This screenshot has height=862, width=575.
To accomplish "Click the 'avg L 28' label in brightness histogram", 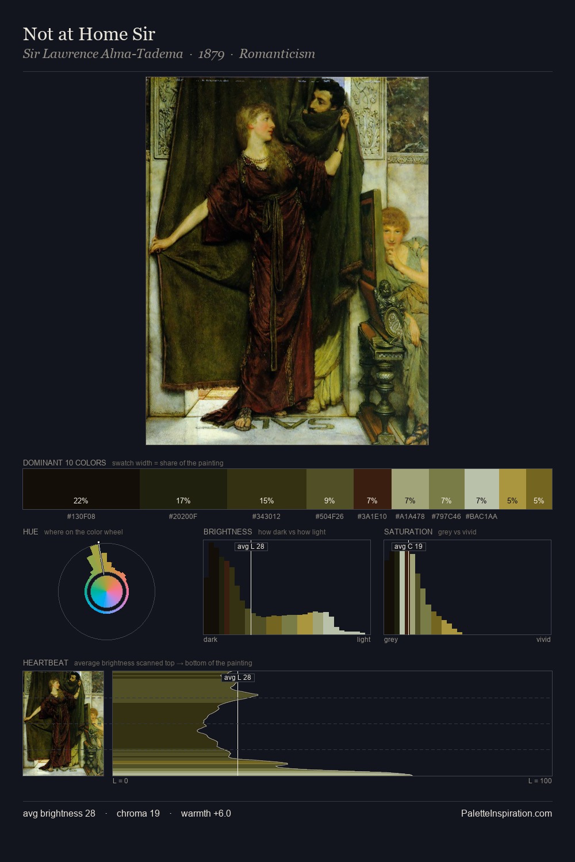I will tap(251, 547).
